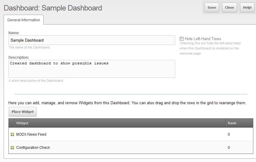Click the Dashboard: Sample Dashboard heading
256x162 pixels.
click(53, 8)
